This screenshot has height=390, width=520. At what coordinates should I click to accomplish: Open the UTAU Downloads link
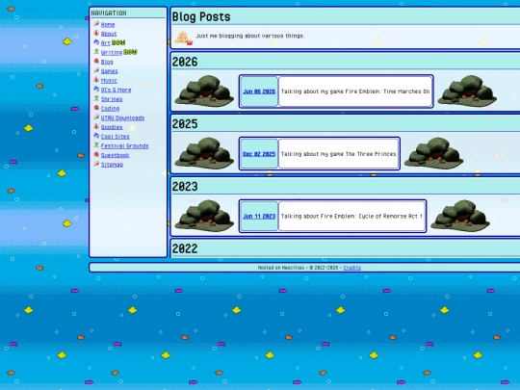(x=122, y=118)
